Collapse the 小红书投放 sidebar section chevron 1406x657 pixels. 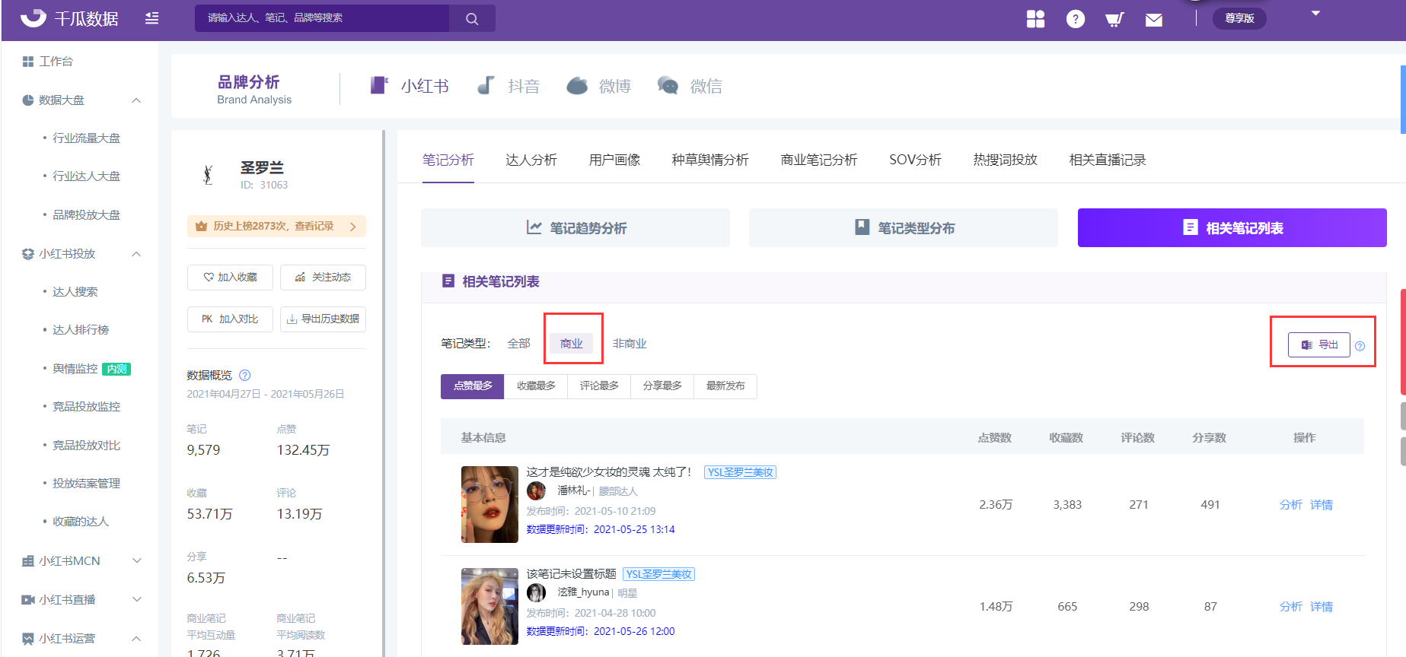[136, 254]
